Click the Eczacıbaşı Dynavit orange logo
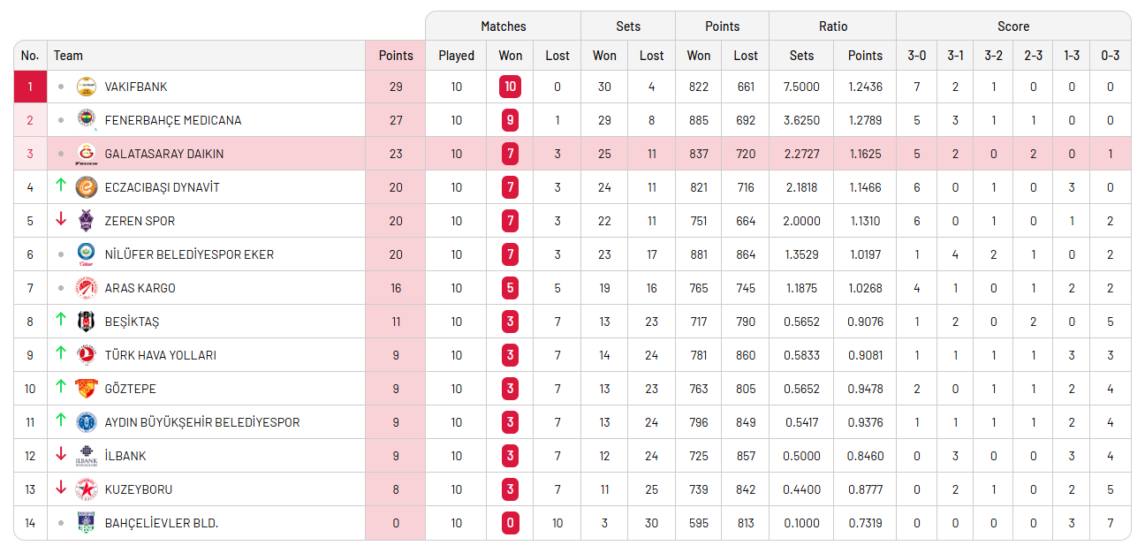Viewport: 1145px width, 553px height. [x=86, y=187]
